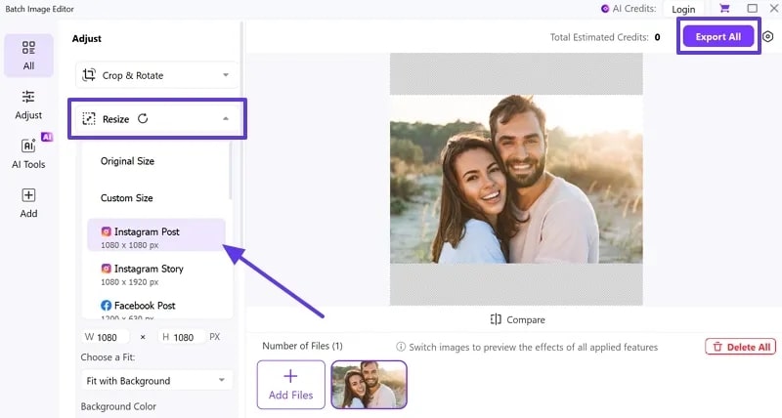Click the Delete All button
Screen dimensions: 782x418
(x=741, y=347)
